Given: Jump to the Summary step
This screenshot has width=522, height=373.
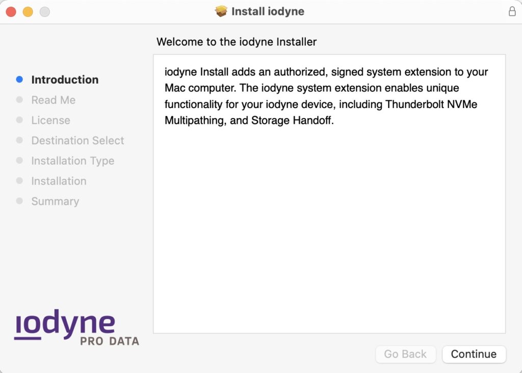Looking at the screenshot, I should (55, 202).
